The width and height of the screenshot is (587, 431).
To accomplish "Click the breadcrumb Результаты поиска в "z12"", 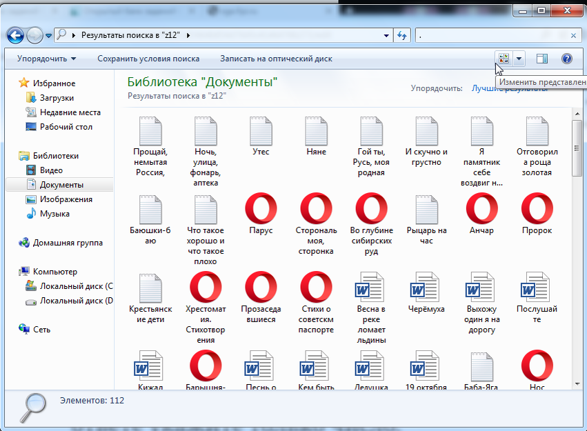I will point(130,36).
